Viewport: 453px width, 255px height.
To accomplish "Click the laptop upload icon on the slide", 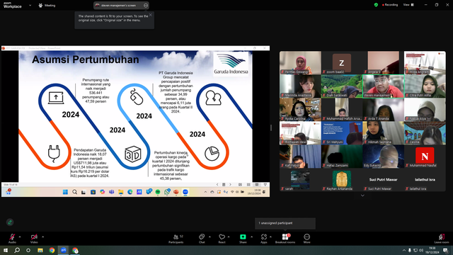I will pyautogui.click(x=56, y=98).
